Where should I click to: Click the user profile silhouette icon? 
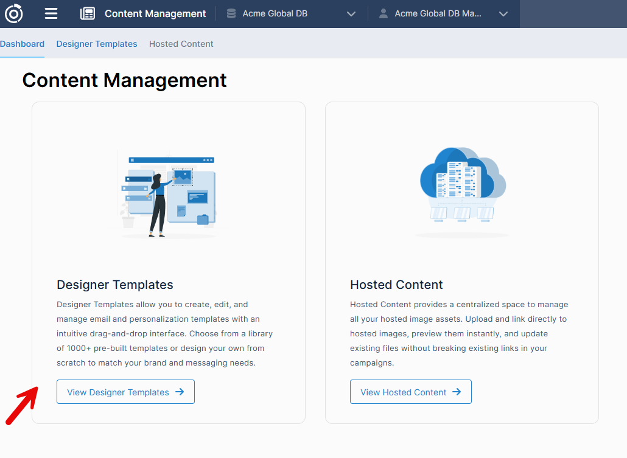coord(384,13)
